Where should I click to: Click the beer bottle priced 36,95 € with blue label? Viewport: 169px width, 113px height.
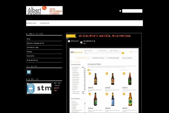tap(113, 99)
